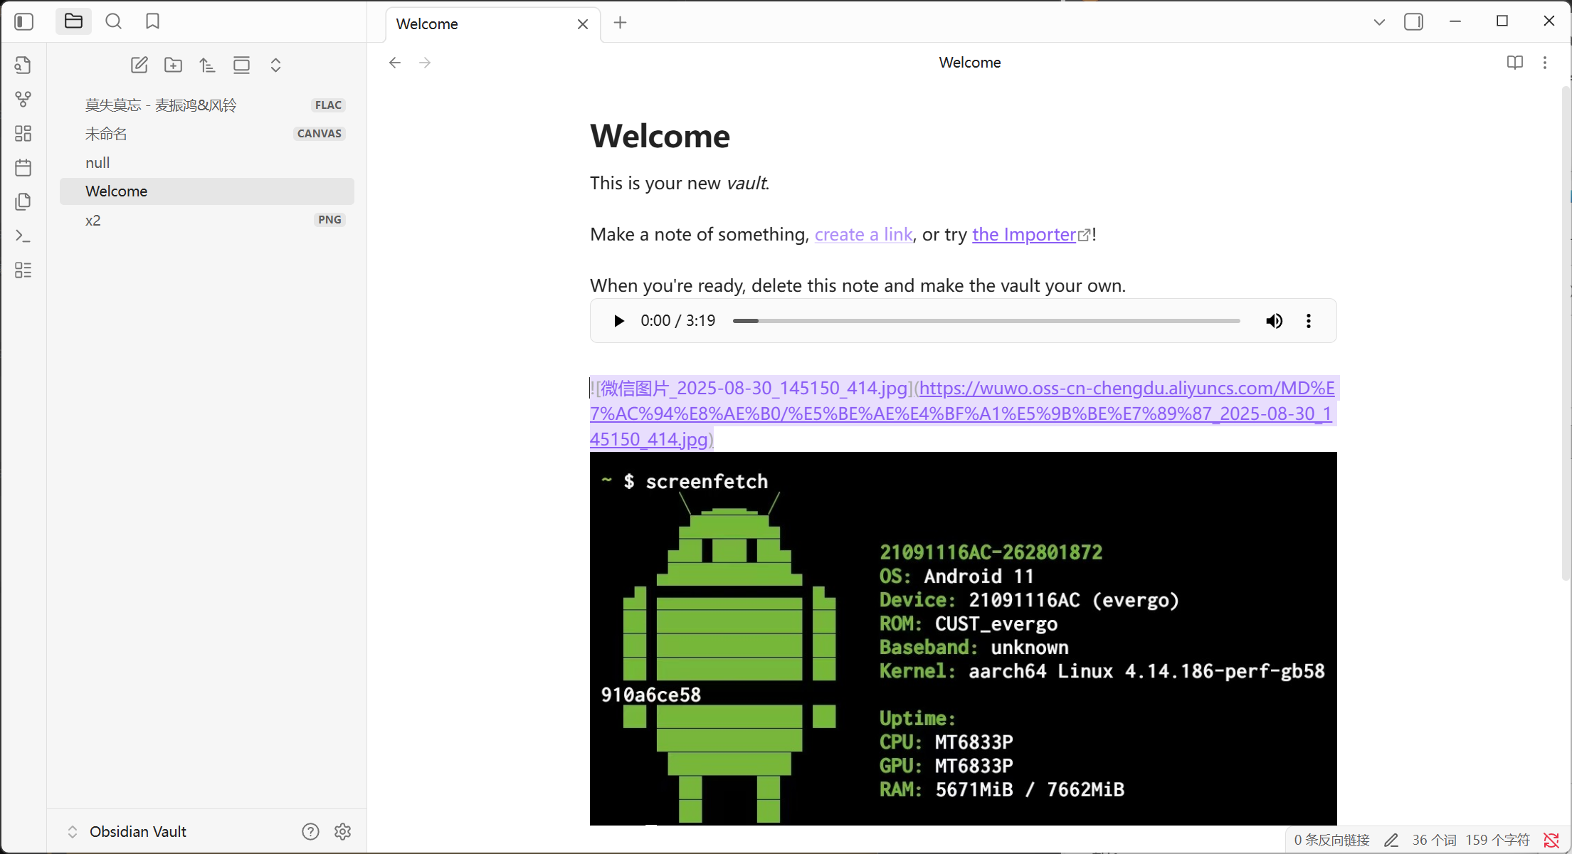The height and width of the screenshot is (854, 1572).
Task: Create a new canvas from the ribbon
Action: coord(23,133)
